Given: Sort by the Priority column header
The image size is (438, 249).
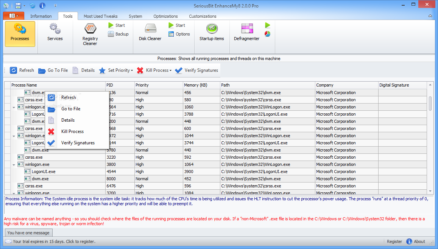Looking at the screenshot, I should [158, 85].
